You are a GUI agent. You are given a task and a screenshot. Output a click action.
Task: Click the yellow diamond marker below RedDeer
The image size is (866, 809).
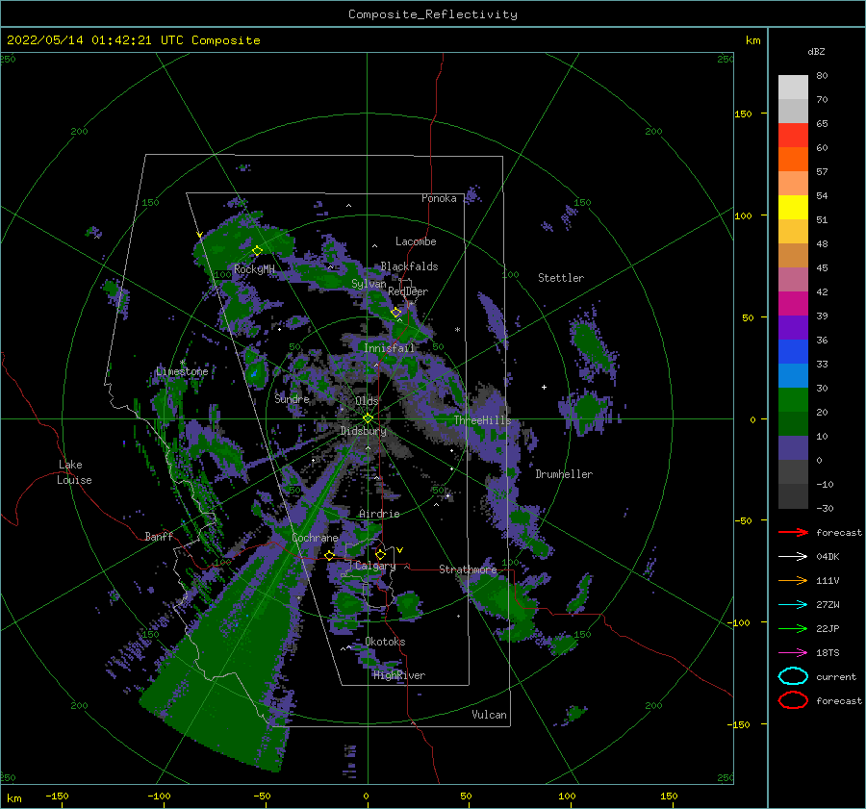click(396, 313)
